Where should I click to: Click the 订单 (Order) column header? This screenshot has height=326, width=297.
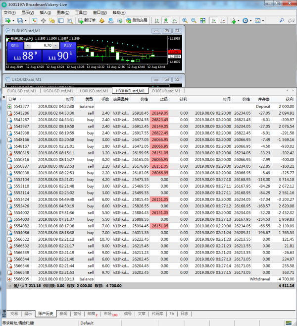tap(13, 99)
